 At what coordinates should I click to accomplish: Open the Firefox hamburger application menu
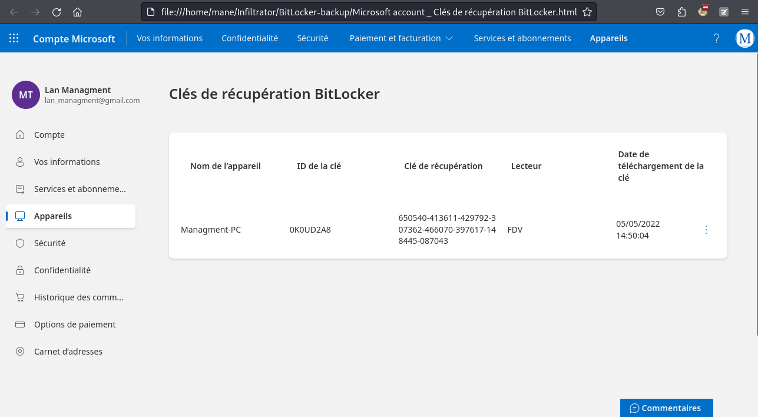pos(745,12)
